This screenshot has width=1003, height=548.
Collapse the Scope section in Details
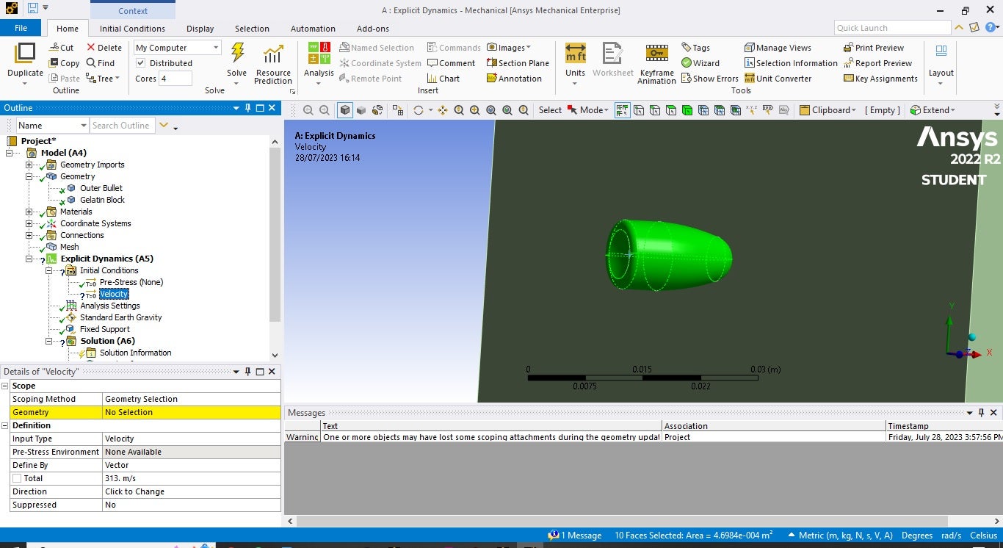tap(5, 386)
